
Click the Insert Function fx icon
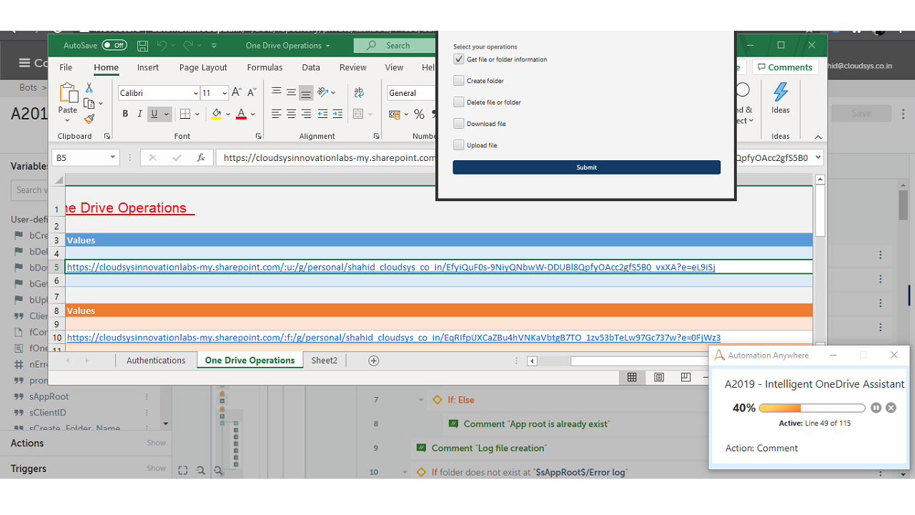click(201, 157)
